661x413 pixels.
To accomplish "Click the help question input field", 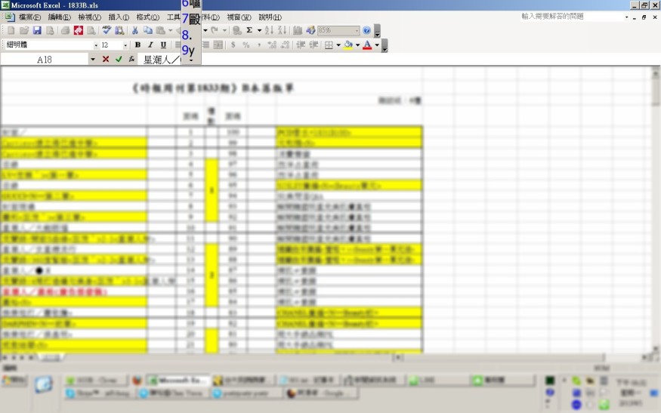I will (x=570, y=17).
